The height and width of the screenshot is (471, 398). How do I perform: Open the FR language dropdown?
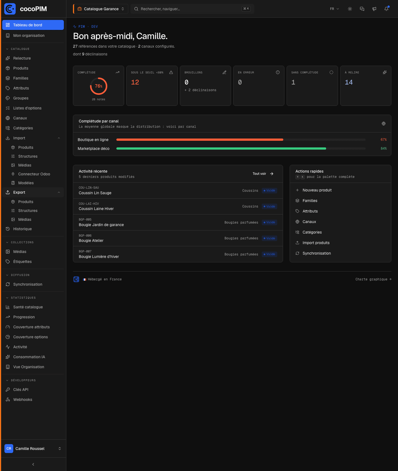pos(334,9)
